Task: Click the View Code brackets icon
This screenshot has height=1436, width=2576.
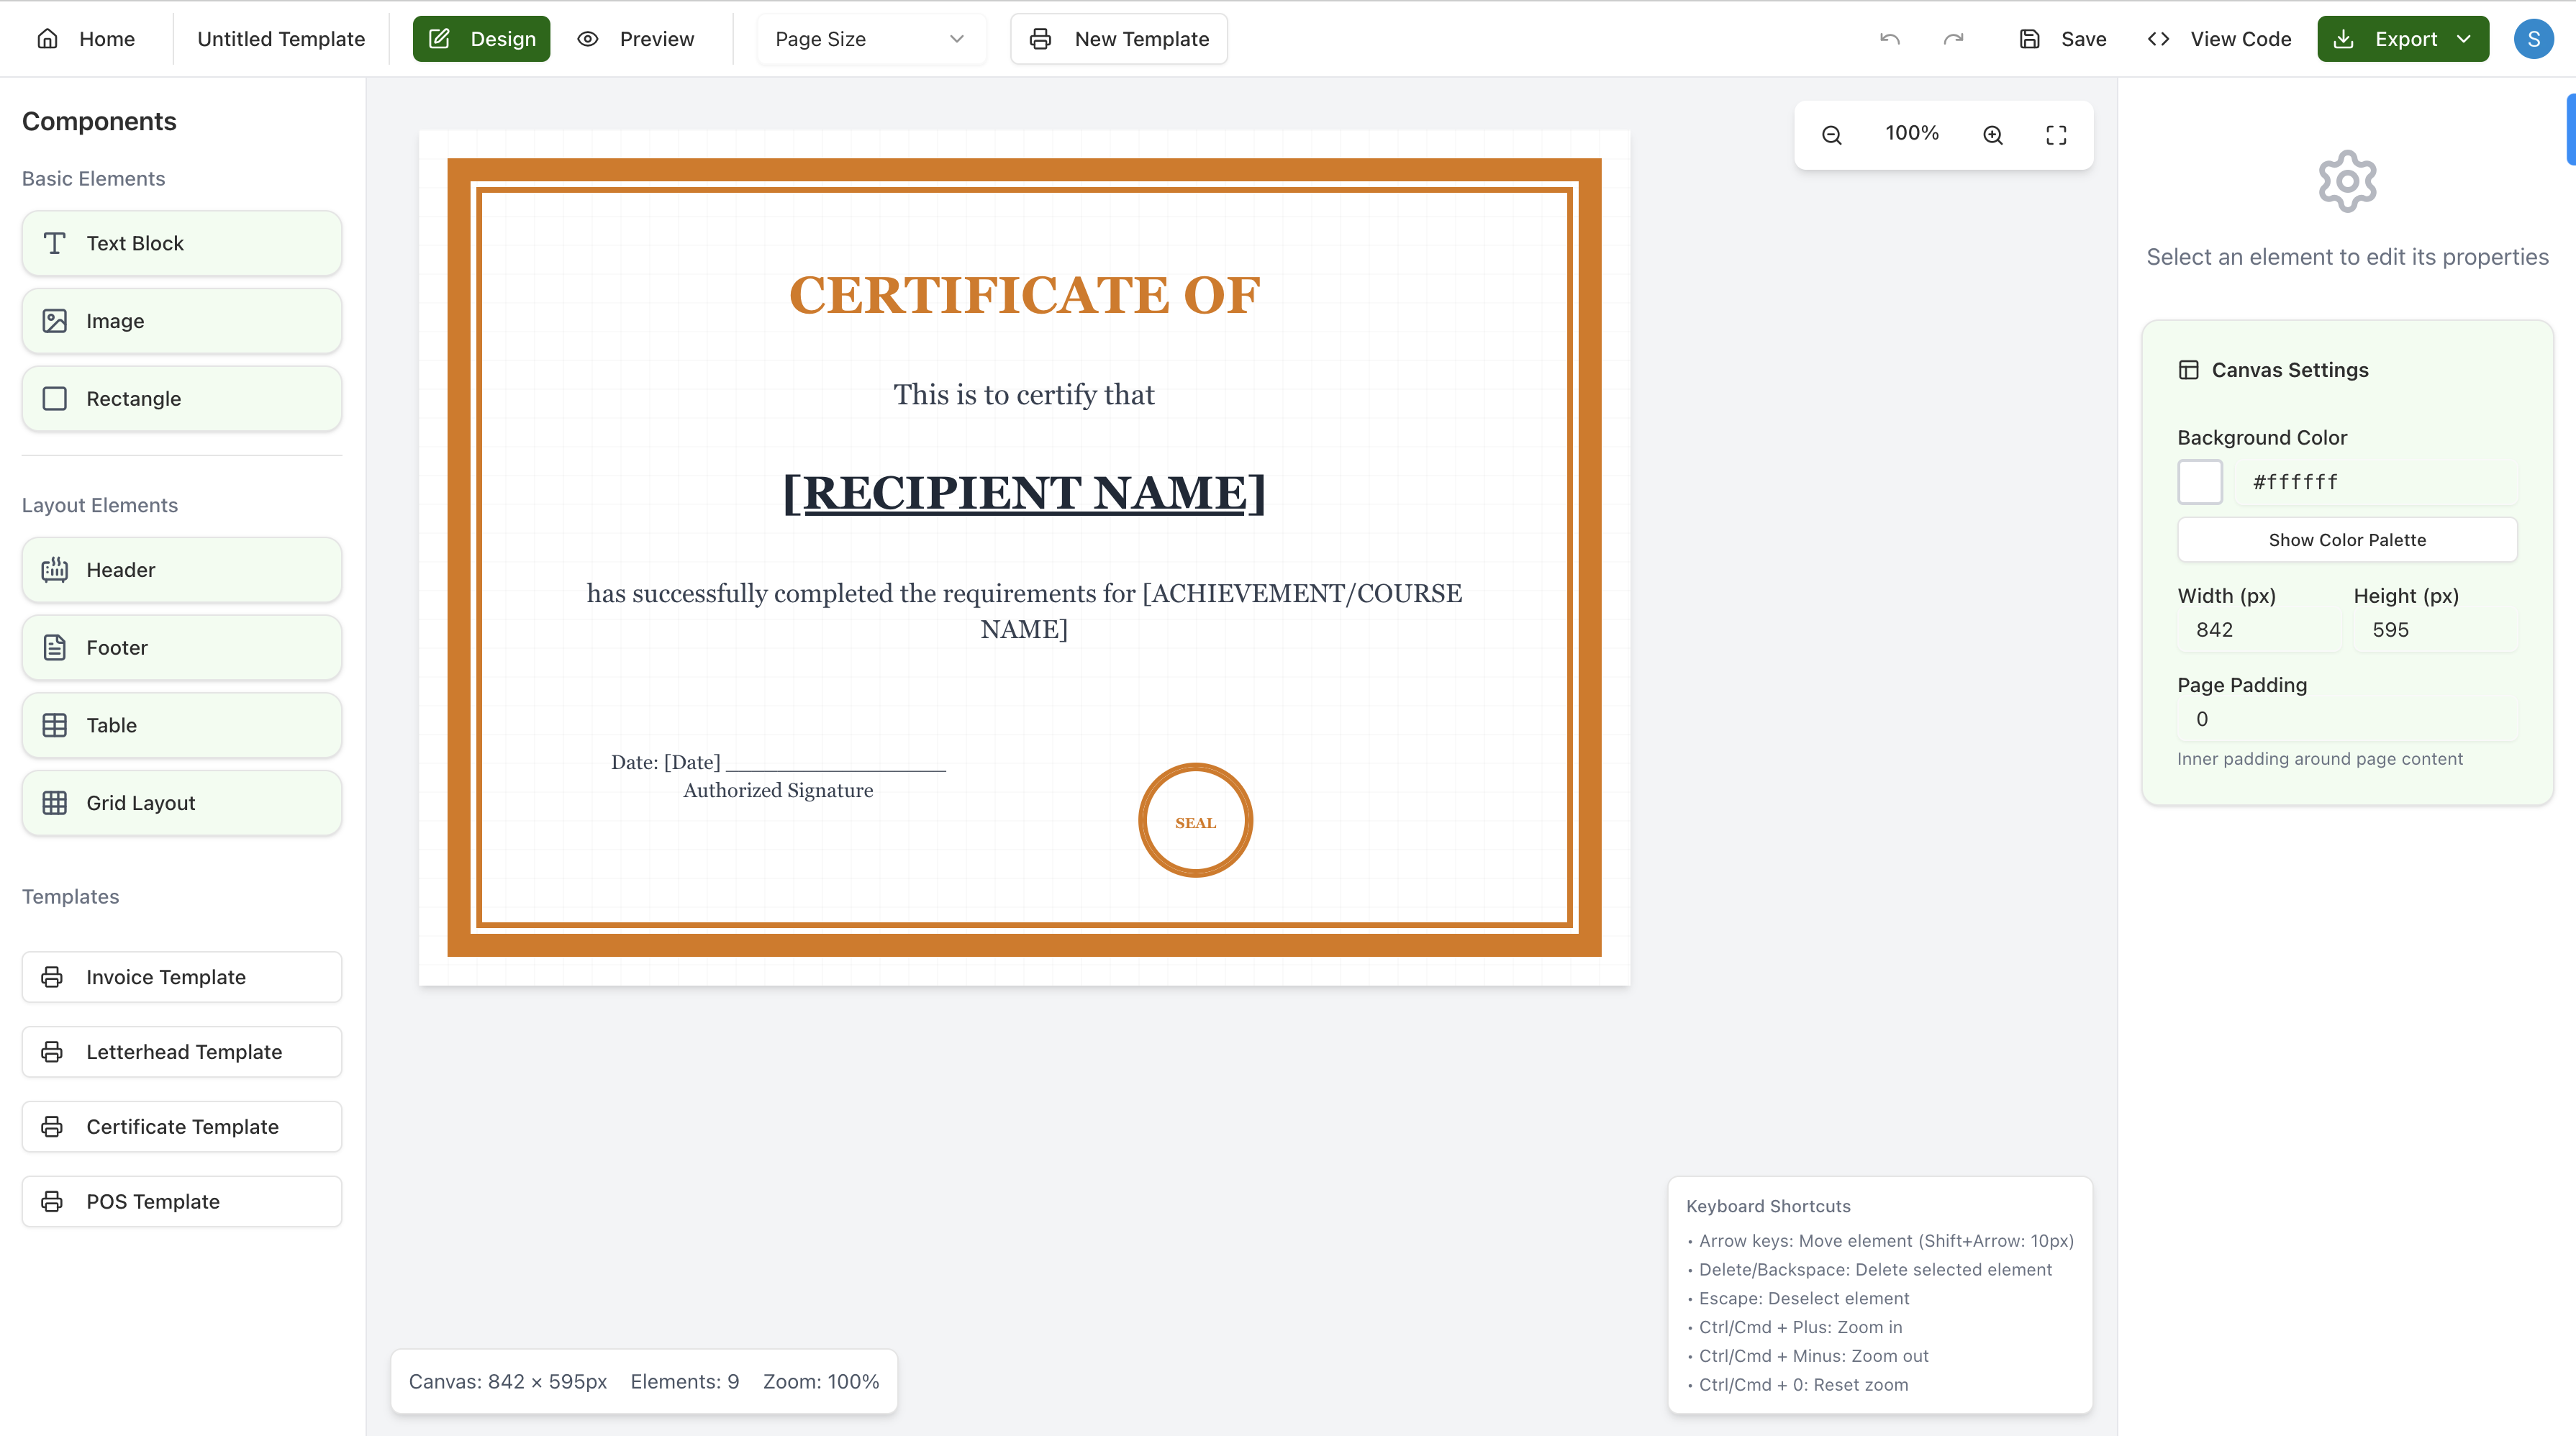Action: pyautogui.click(x=2158, y=39)
